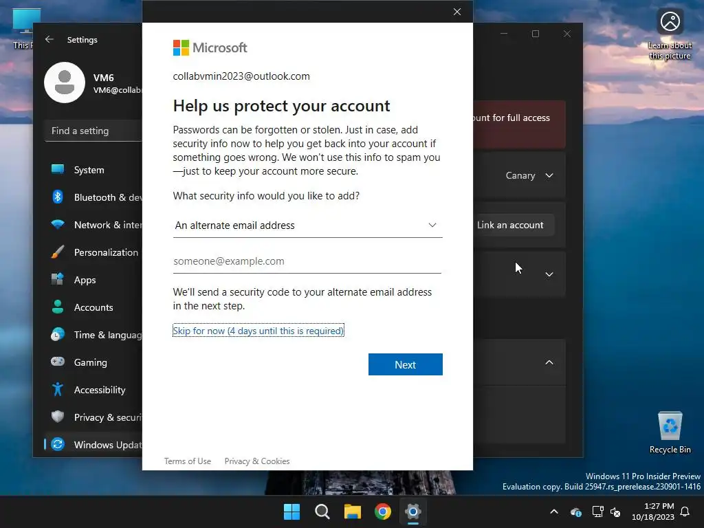
Task: Click the OneDrive cloud tray icon
Action: tap(576, 511)
